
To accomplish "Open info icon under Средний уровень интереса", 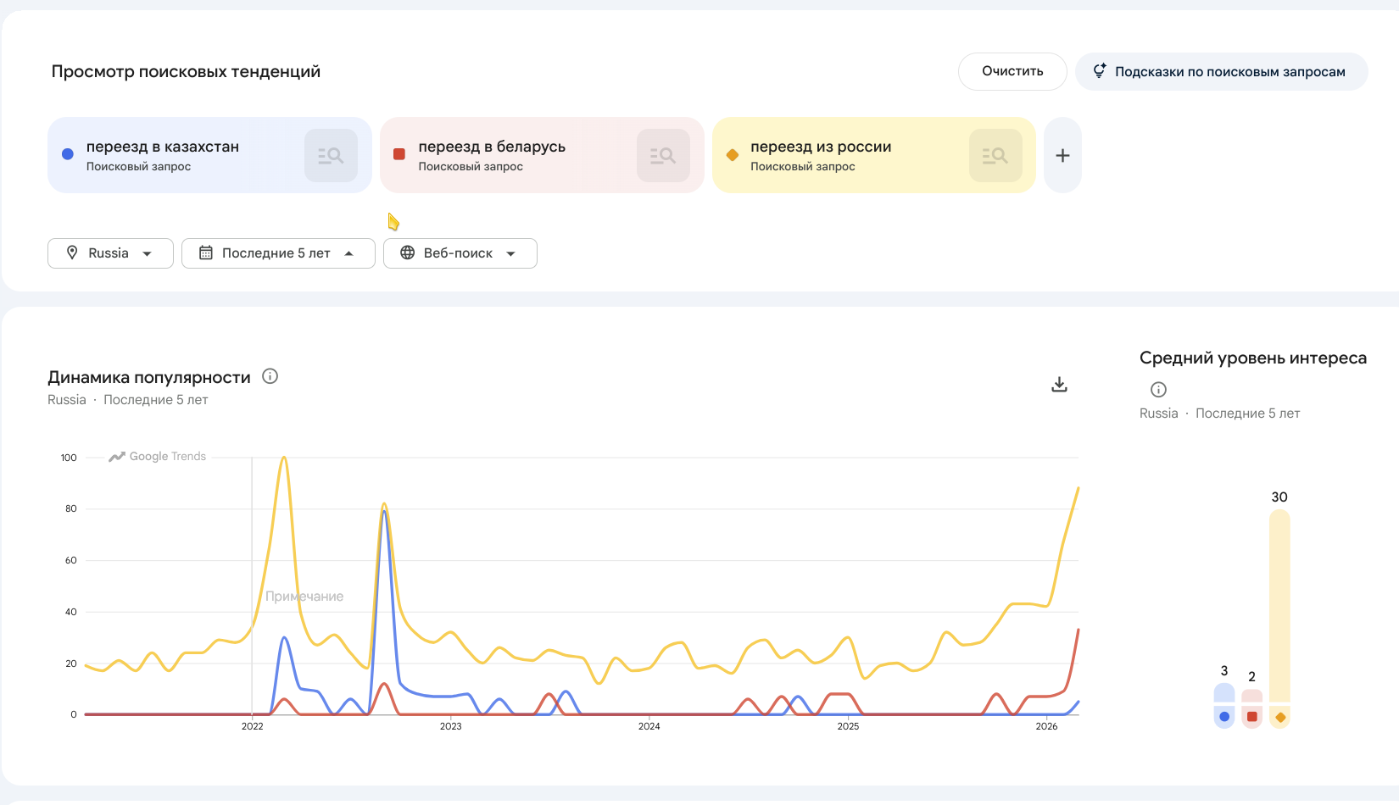I will pyautogui.click(x=1158, y=390).
